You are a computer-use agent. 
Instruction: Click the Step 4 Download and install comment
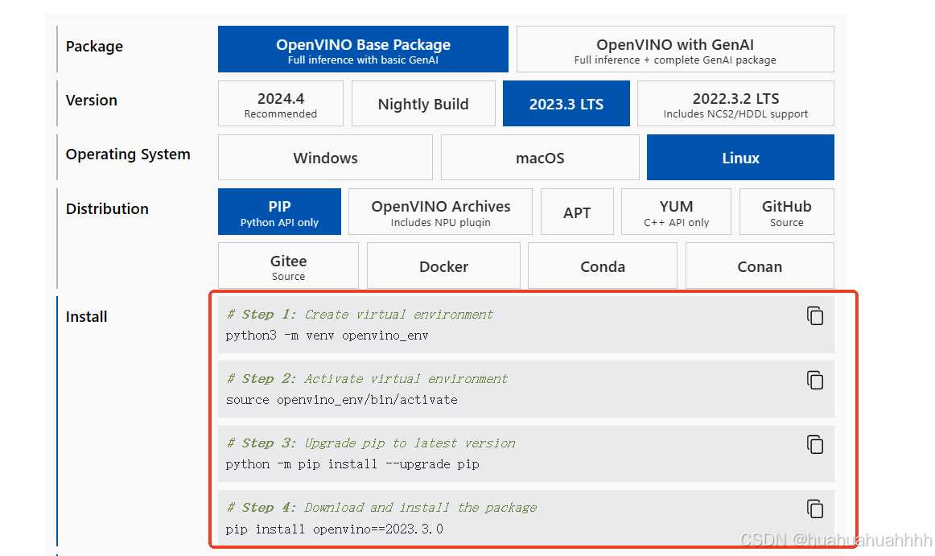(x=381, y=508)
